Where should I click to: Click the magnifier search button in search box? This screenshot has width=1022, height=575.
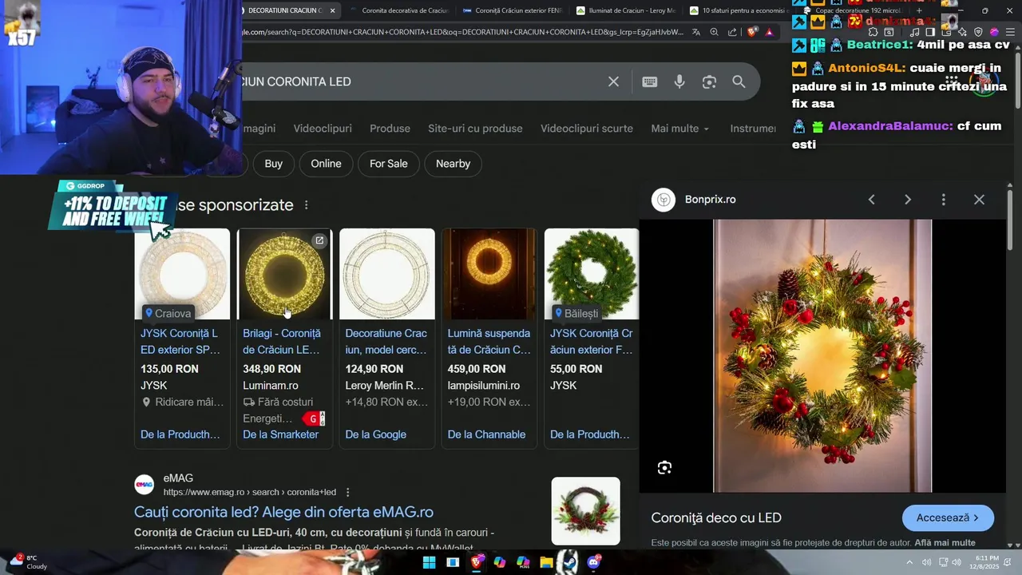(x=739, y=81)
